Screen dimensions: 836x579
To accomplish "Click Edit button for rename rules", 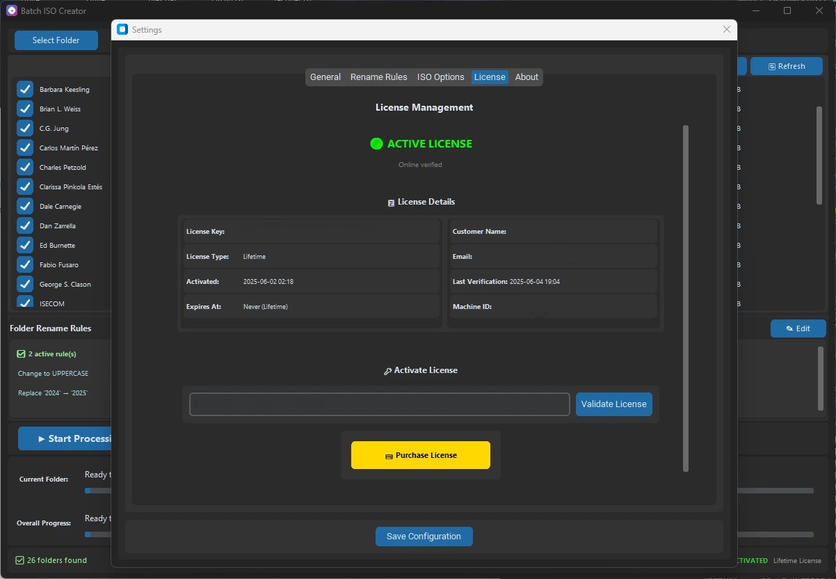I will 798,328.
